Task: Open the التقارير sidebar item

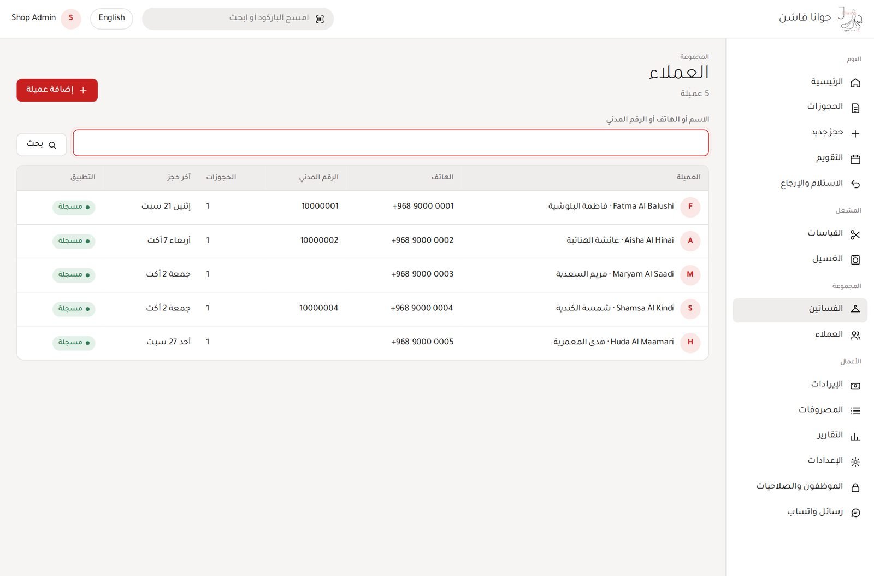Action: coord(800,435)
